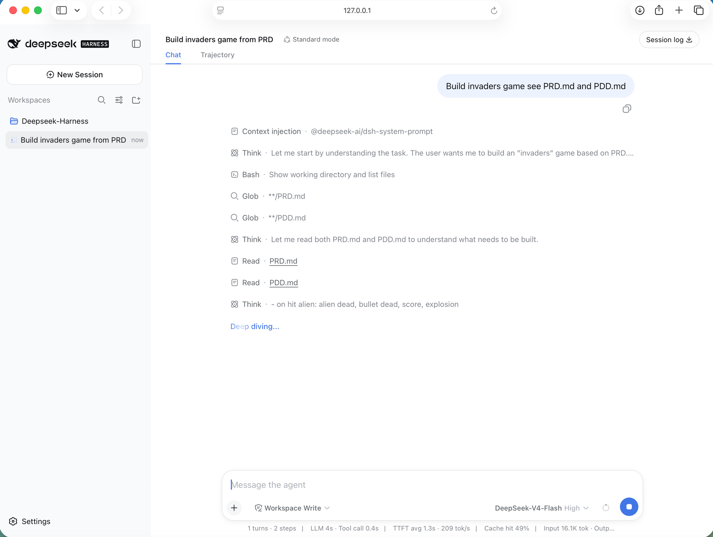Screen dimensions: 713x537
Task: Open the DeepSeek-V4-Flash model dropdown
Action: [x=542, y=508]
